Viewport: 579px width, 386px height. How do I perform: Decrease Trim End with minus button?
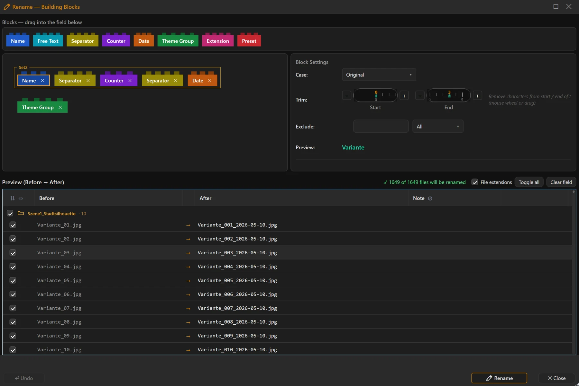pos(420,96)
